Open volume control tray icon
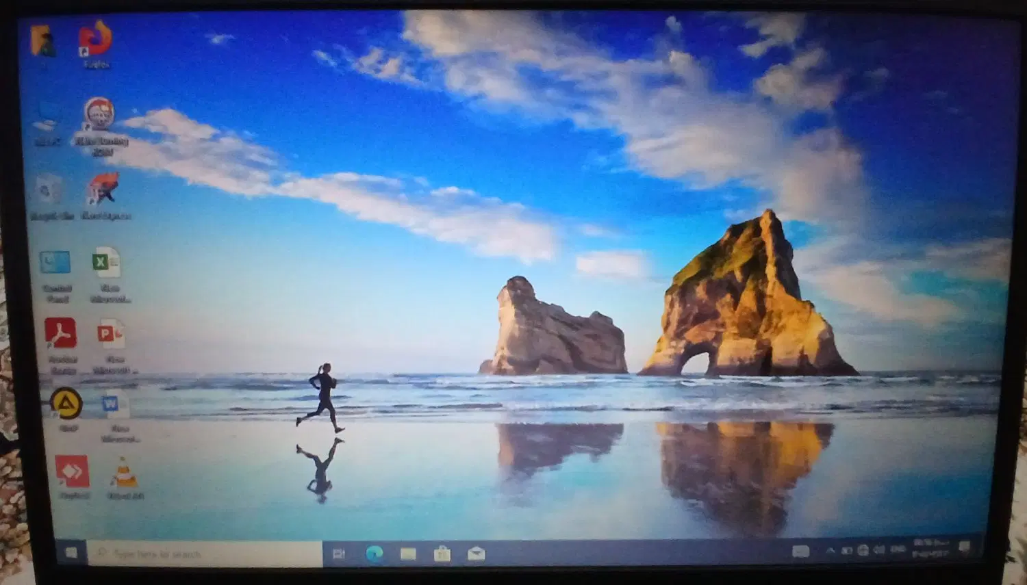 click(879, 549)
